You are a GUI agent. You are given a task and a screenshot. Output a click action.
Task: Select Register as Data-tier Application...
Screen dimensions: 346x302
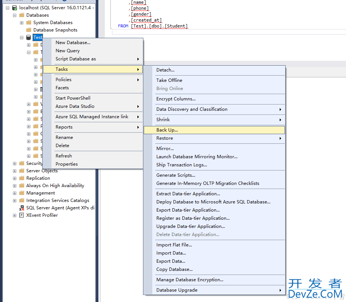[214, 218]
